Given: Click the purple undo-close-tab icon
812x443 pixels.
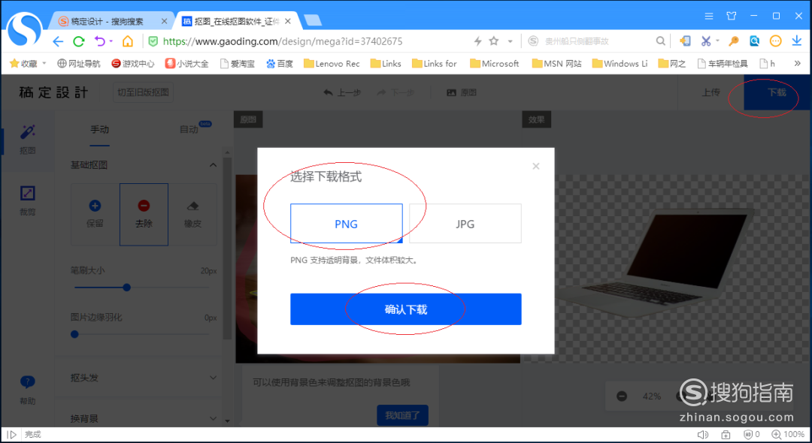Looking at the screenshot, I should point(100,41).
